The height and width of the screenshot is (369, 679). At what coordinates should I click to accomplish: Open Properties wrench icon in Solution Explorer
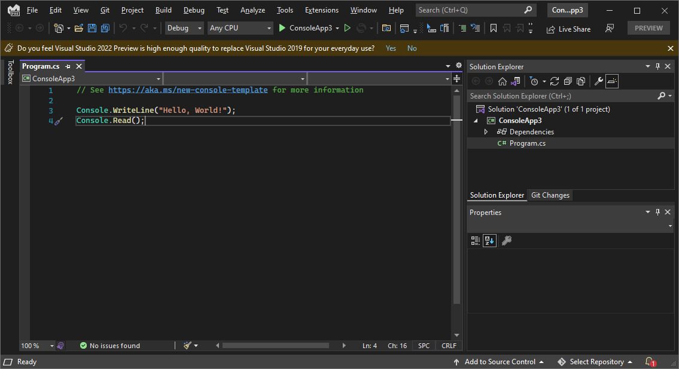pyautogui.click(x=598, y=81)
